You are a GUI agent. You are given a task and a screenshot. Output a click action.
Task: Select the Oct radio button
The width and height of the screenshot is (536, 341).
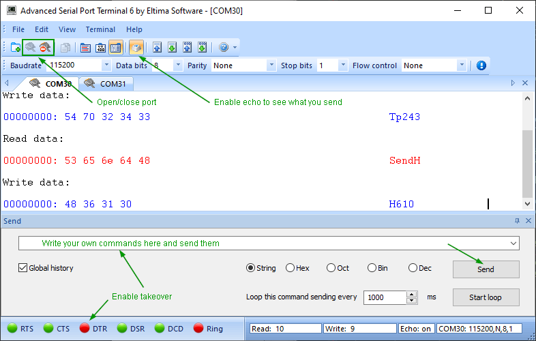click(331, 268)
